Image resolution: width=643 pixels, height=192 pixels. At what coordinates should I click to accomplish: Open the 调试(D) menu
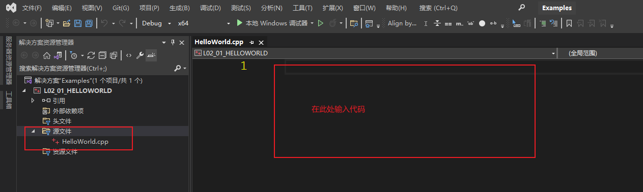click(x=210, y=8)
